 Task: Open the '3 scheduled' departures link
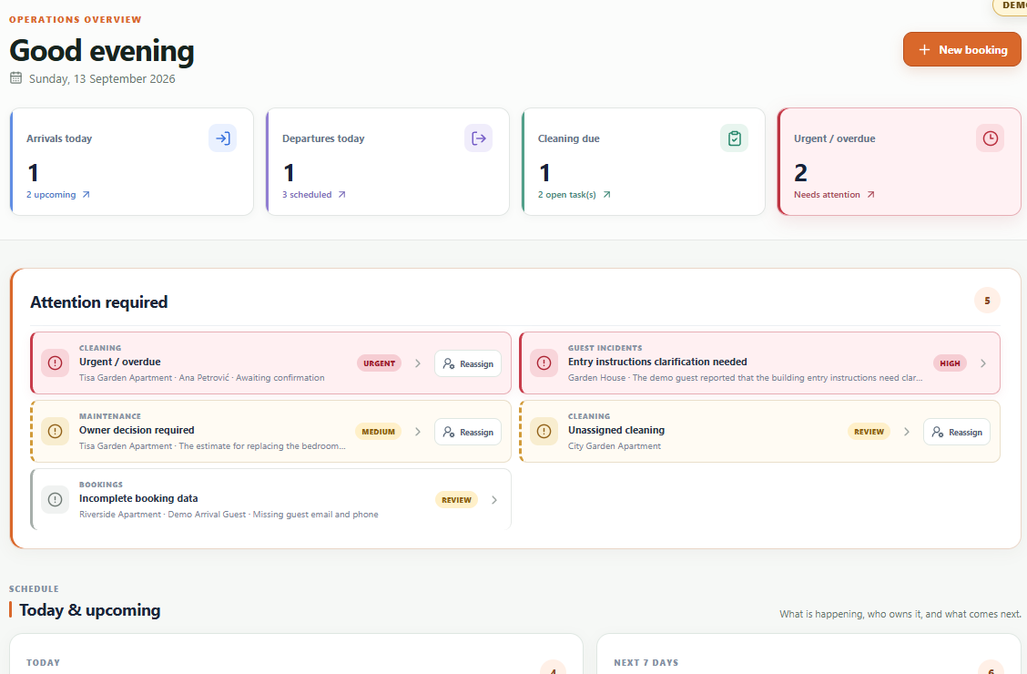point(314,195)
